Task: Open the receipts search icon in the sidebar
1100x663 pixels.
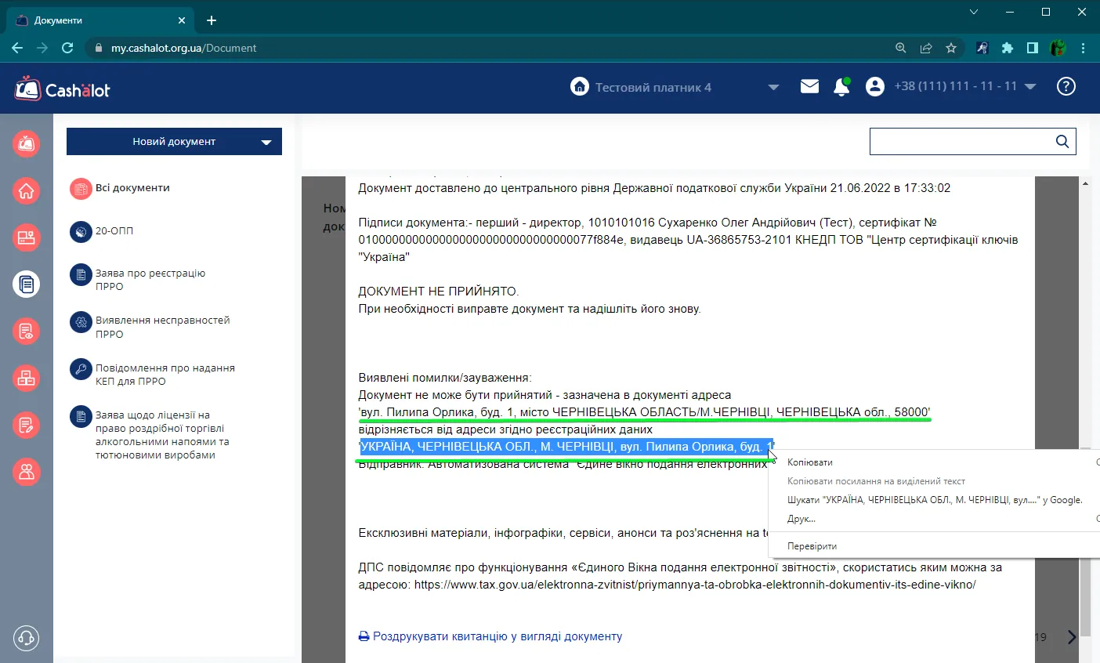Action: click(x=27, y=331)
